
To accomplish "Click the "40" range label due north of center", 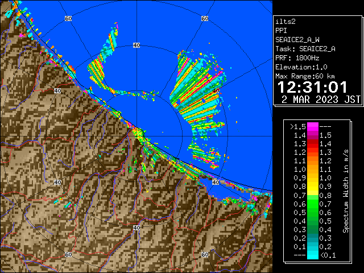I will coord(136,45).
